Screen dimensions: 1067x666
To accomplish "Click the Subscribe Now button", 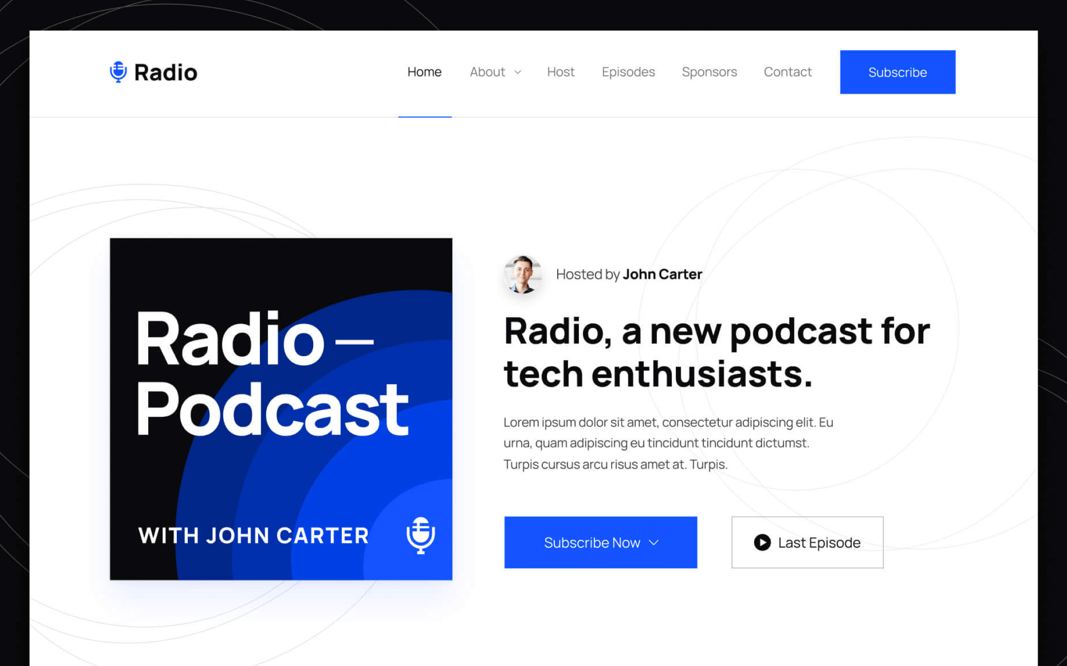I will click(x=601, y=543).
